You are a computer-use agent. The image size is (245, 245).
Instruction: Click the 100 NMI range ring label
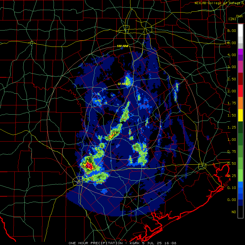pos(122,46)
